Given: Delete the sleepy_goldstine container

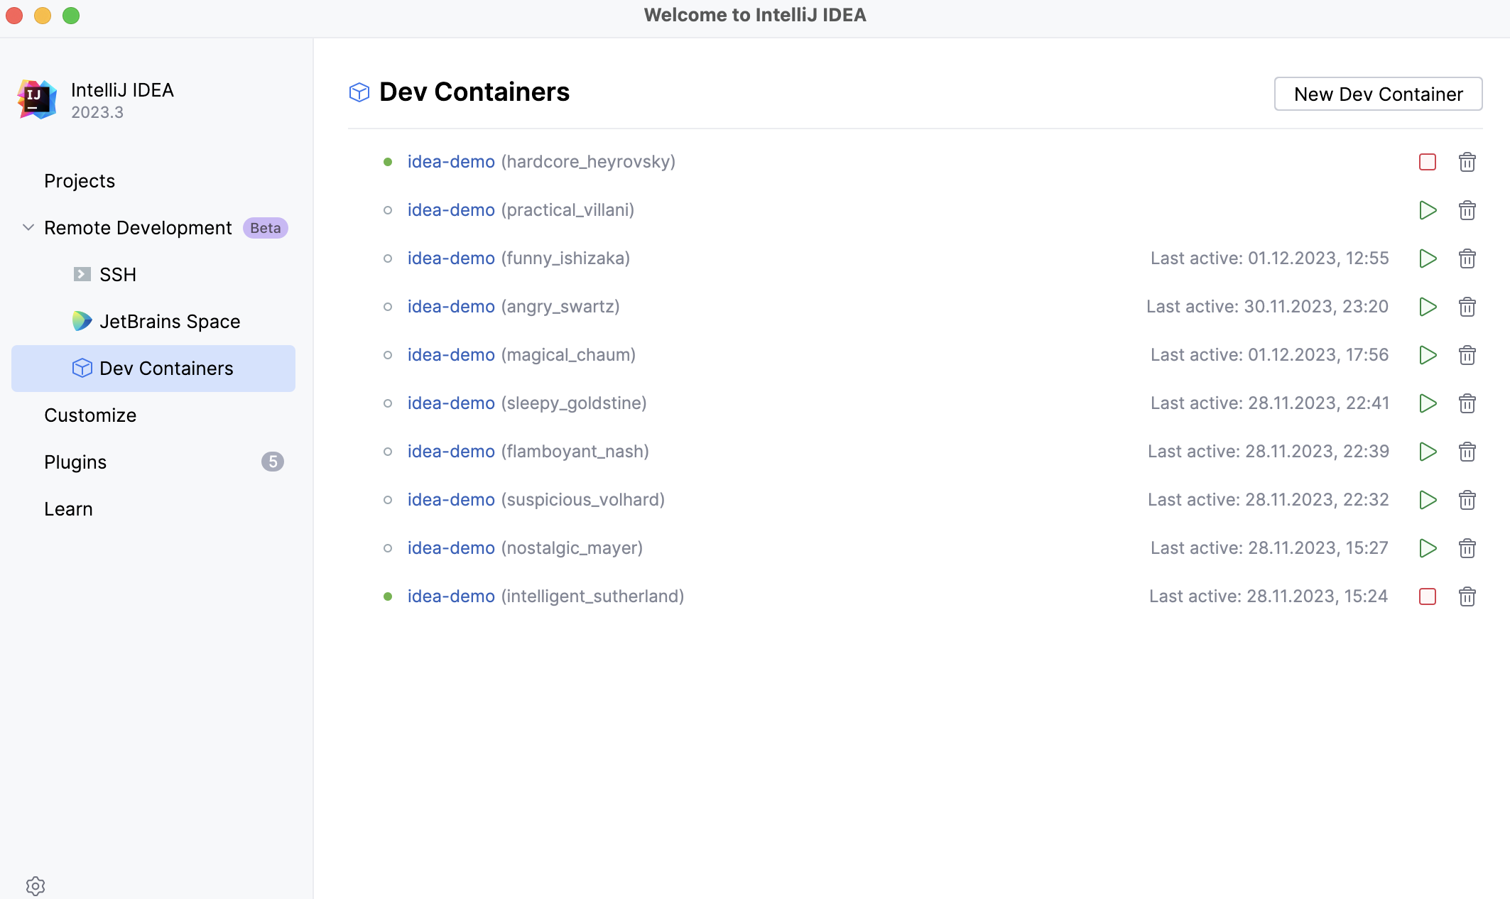Looking at the screenshot, I should (1467, 403).
